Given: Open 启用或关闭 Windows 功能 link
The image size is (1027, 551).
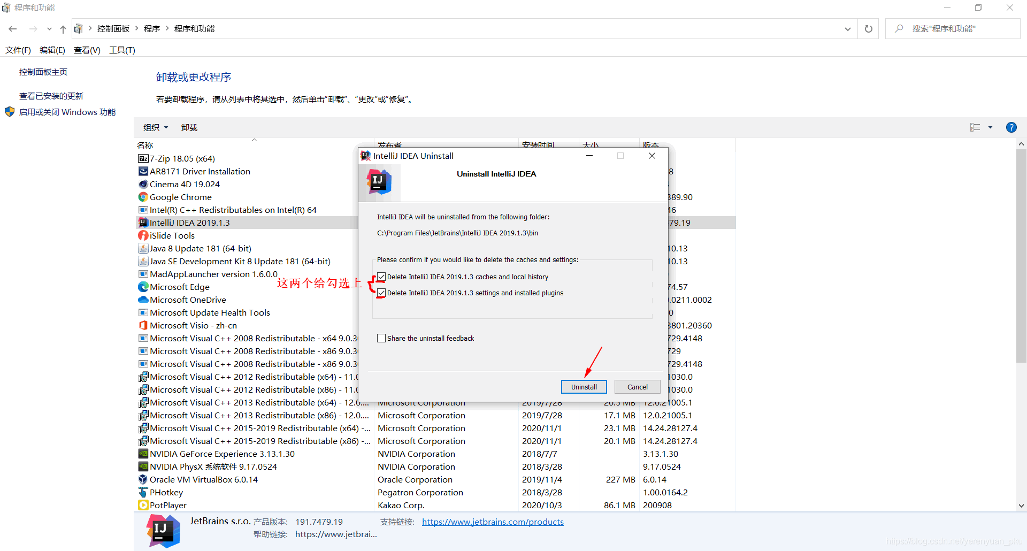Looking at the screenshot, I should (67, 112).
